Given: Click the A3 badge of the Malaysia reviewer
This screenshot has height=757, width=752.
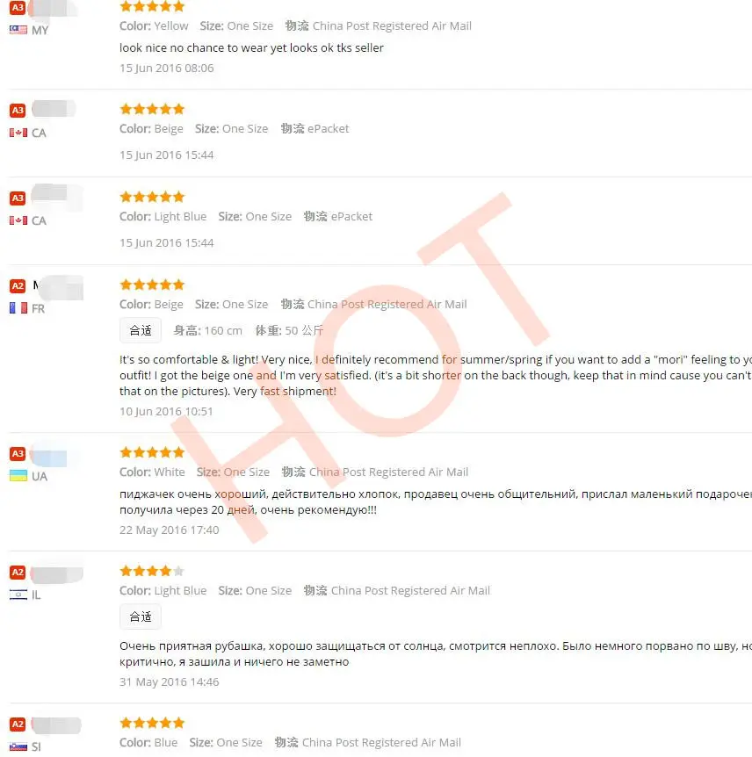Looking at the screenshot, I should point(18,8).
